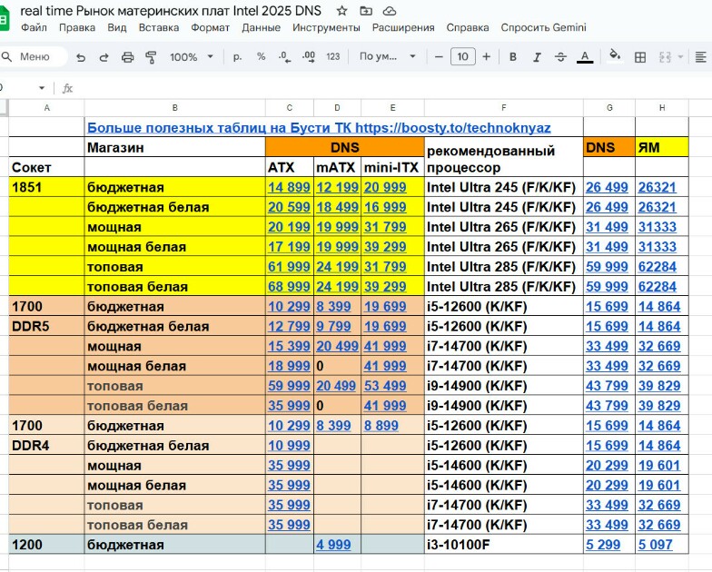712x572 pixels.
Task: Decrease decimal places icon
Action: click(x=285, y=56)
